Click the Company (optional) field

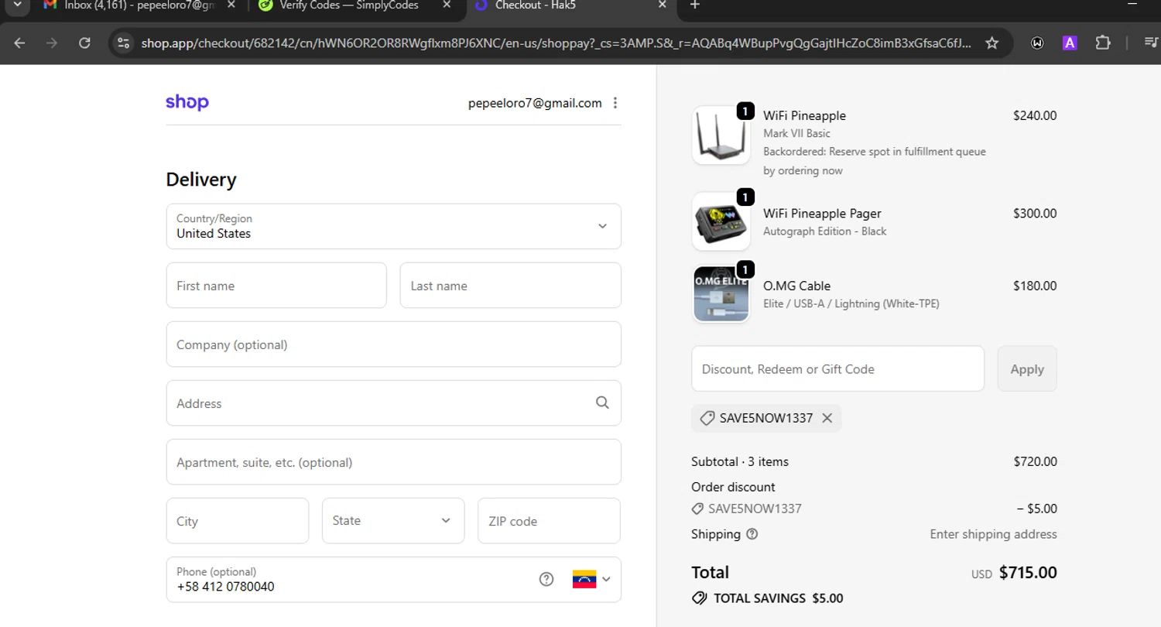[393, 344]
